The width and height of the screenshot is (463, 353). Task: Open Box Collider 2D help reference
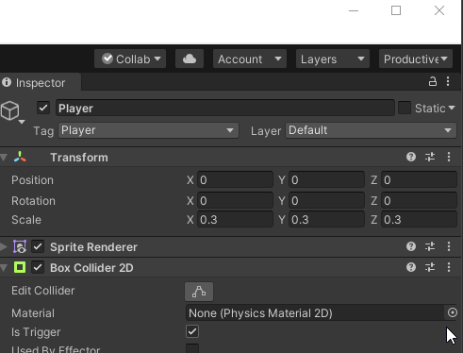point(411,267)
